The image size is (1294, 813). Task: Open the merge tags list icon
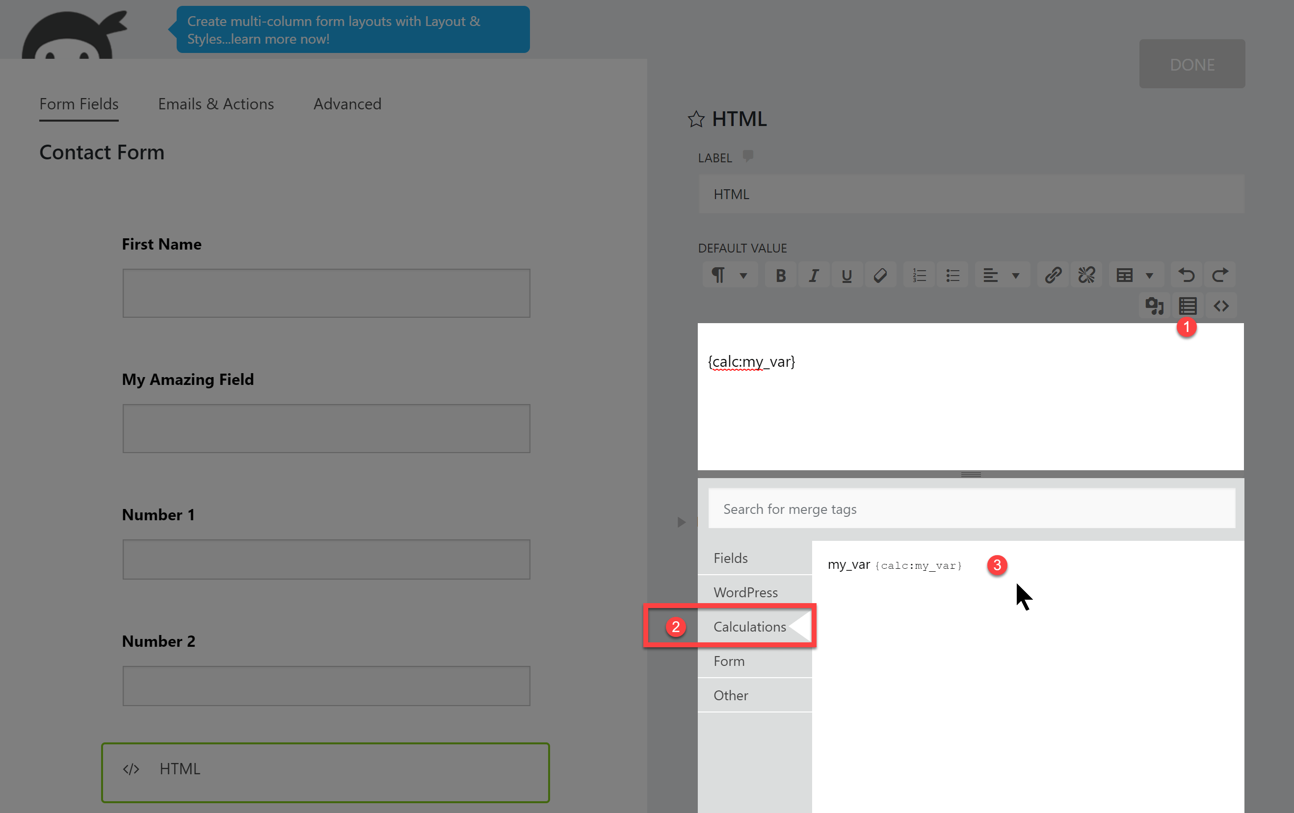point(1187,306)
